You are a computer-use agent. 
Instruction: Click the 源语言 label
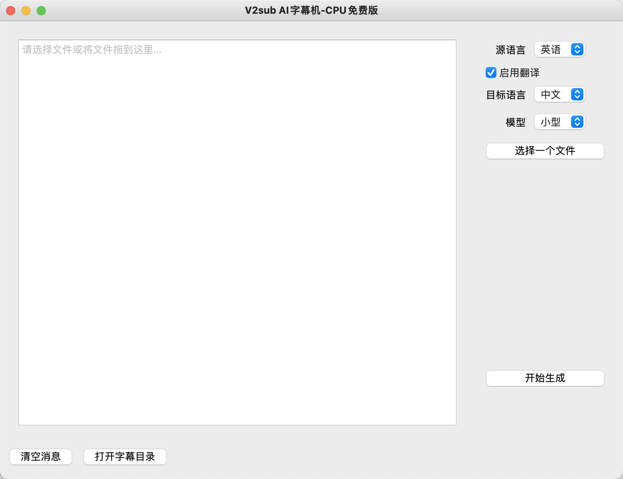tap(510, 50)
